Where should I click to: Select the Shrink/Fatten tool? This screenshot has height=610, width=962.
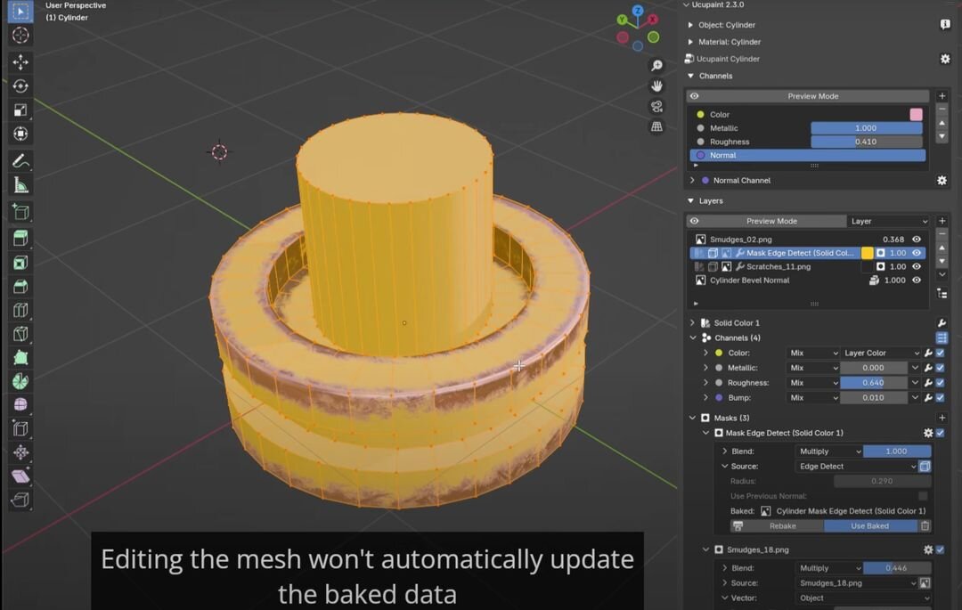(x=20, y=452)
